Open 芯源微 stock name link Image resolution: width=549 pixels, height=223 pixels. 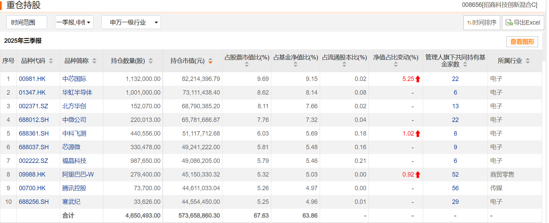71,147
